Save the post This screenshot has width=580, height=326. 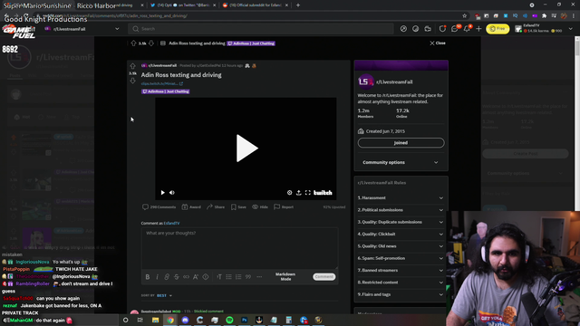[x=238, y=207]
